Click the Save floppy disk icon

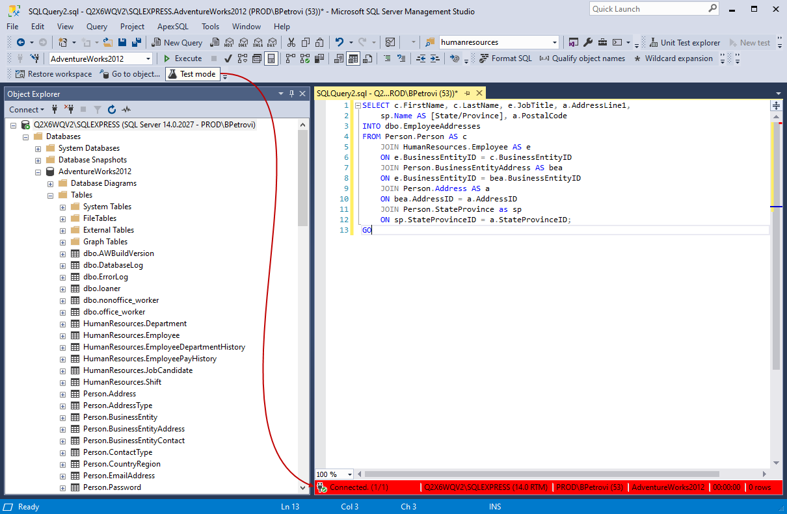122,42
